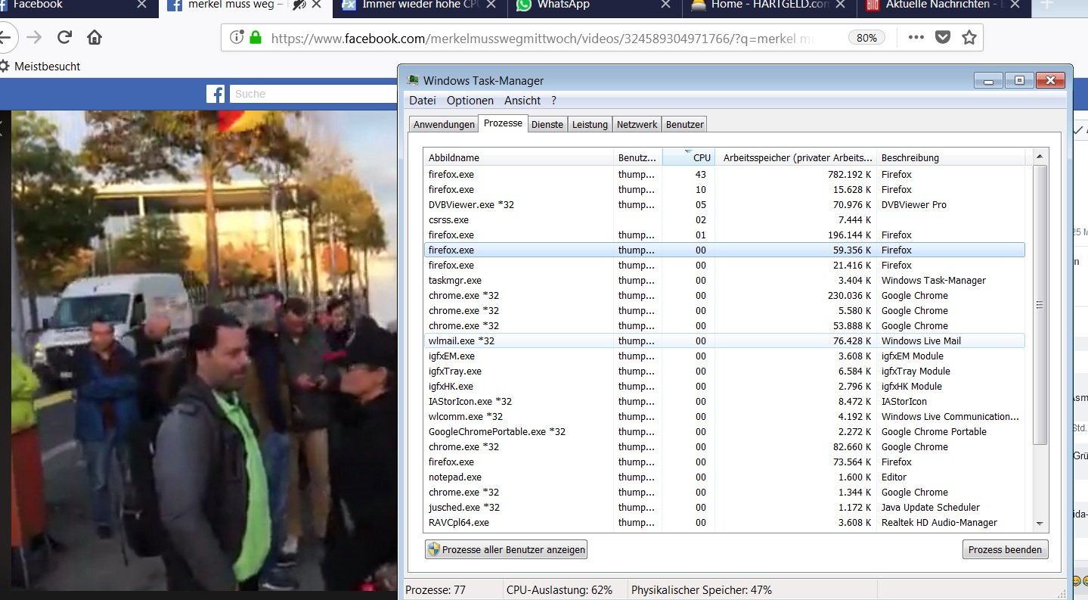The image size is (1088, 600).
Task: Click the Prozess beenden button
Action: tap(1005, 550)
